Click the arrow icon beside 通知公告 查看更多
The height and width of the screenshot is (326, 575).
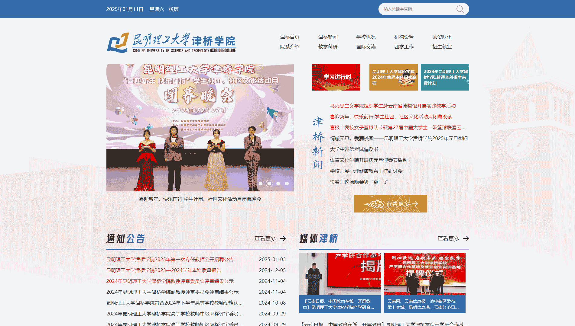coord(283,238)
